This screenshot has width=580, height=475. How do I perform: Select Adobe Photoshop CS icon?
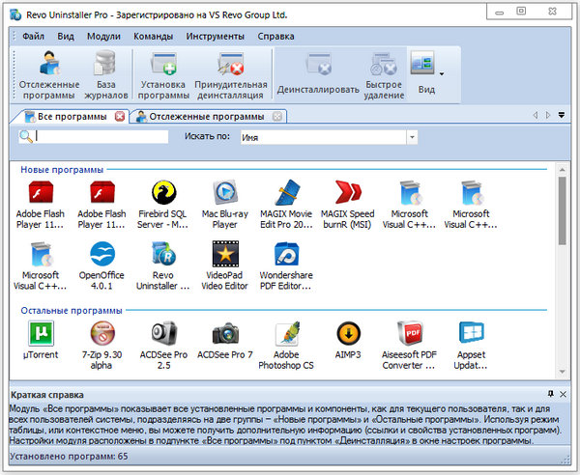point(286,335)
